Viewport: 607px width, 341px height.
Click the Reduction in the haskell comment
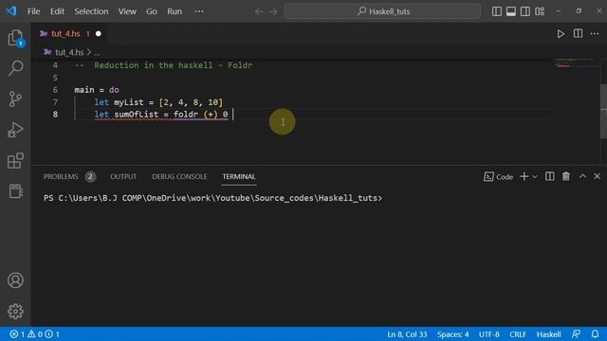[163, 65]
